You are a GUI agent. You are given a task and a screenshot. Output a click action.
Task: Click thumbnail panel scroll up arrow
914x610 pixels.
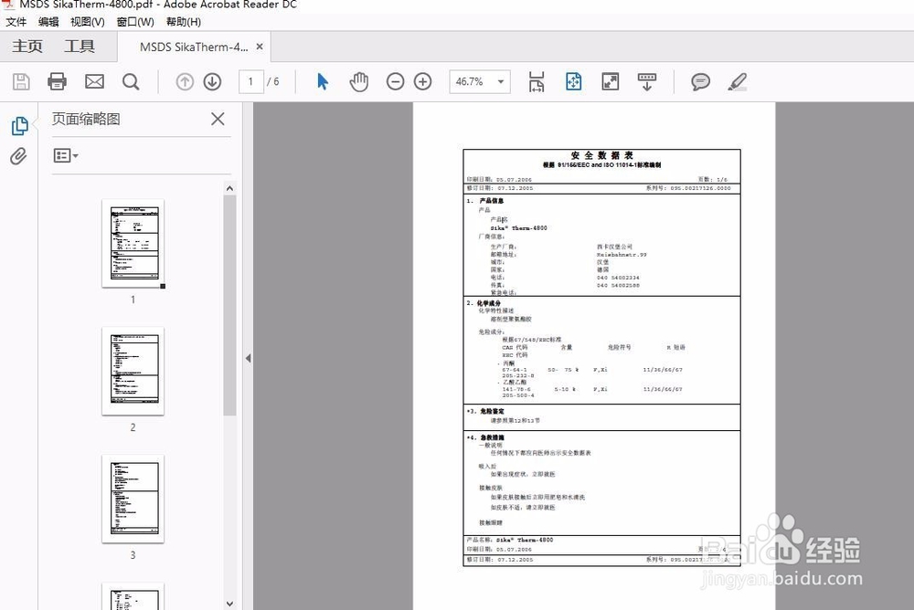tap(229, 188)
